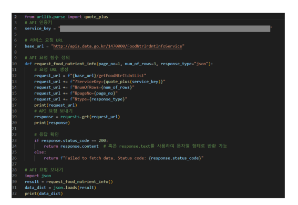Click 'urllib.parse' module name on line 2
Screen dimensions: 298x205
click(x=51, y=17)
